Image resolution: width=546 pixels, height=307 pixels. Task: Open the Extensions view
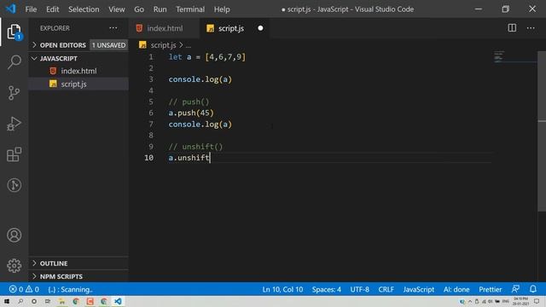click(14, 154)
